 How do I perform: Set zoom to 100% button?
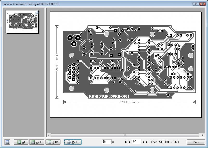coord(53,142)
